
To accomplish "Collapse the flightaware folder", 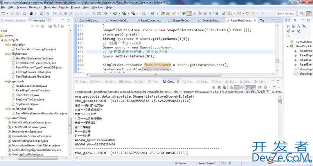I will tap(6, 54).
